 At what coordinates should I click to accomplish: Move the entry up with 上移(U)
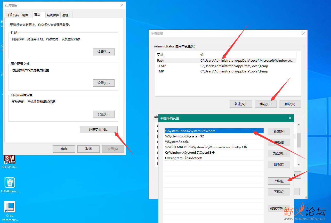(279, 181)
